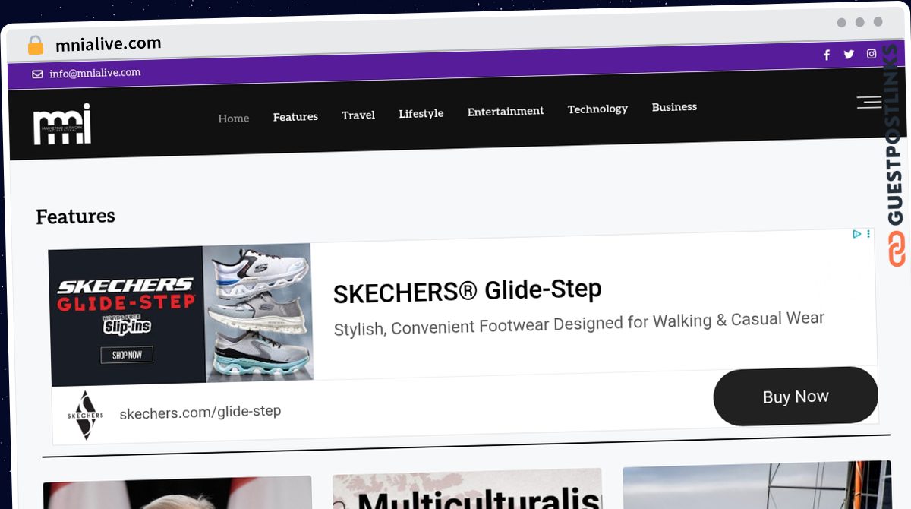This screenshot has height=509, width=911.
Task: Click the info@mnialive.com email link
Action: click(x=95, y=74)
